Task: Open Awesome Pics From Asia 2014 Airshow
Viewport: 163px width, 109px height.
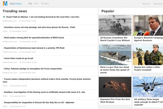Action: (x=115, y=101)
